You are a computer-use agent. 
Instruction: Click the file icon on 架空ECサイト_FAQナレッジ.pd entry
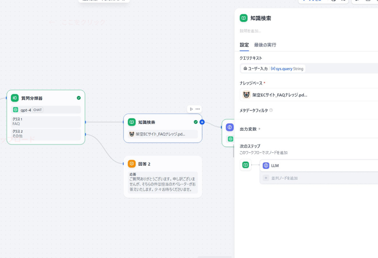click(x=247, y=95)
